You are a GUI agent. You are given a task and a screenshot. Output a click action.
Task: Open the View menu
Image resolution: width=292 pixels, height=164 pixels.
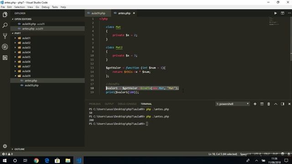coord(30,7)
